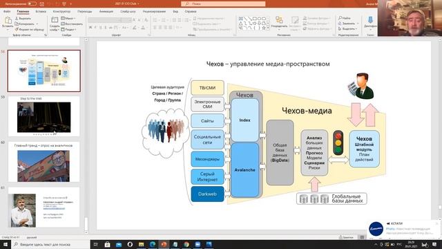
Task: Toggle the AutoSave (Автосохранение) switch
Action: coord(32,3)
